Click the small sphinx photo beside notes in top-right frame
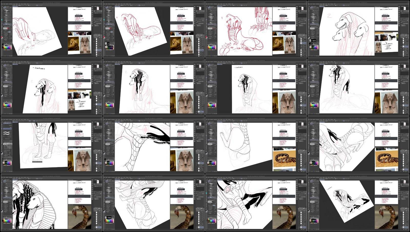This screenshot has height=232, width=410. pos(378,47)
